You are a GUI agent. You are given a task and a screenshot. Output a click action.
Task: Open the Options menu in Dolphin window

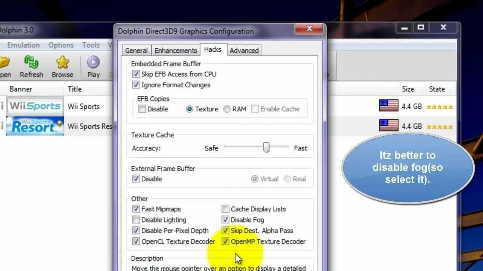click(x=61, y=45)
